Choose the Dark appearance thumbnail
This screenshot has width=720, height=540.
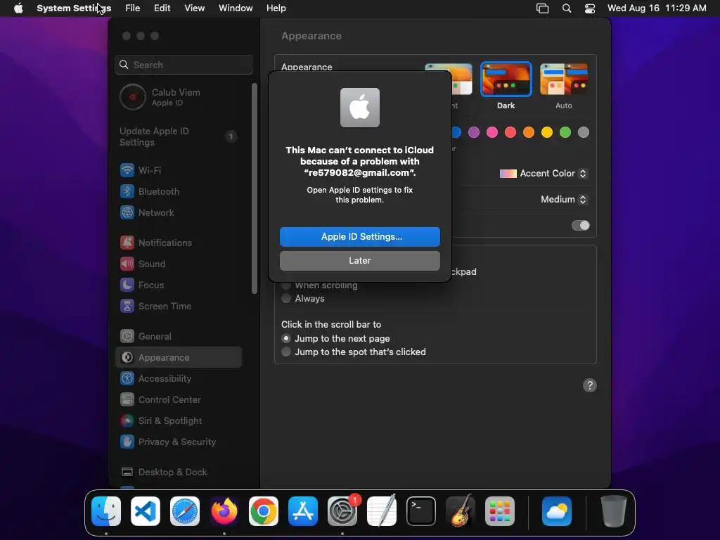(506, 79)
